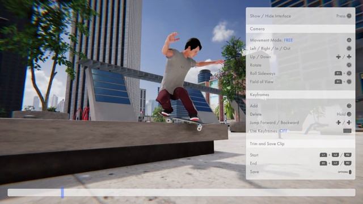Click the Rotate stick icon

(x=349, y=65)
